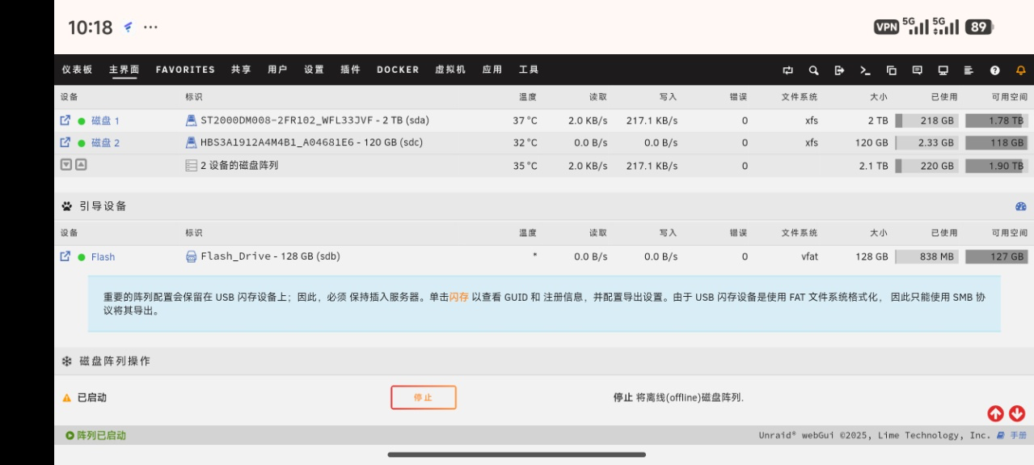Screen dimensions: 1034x465
Task: Open the file manager copy icon
Action: point(891,70)
